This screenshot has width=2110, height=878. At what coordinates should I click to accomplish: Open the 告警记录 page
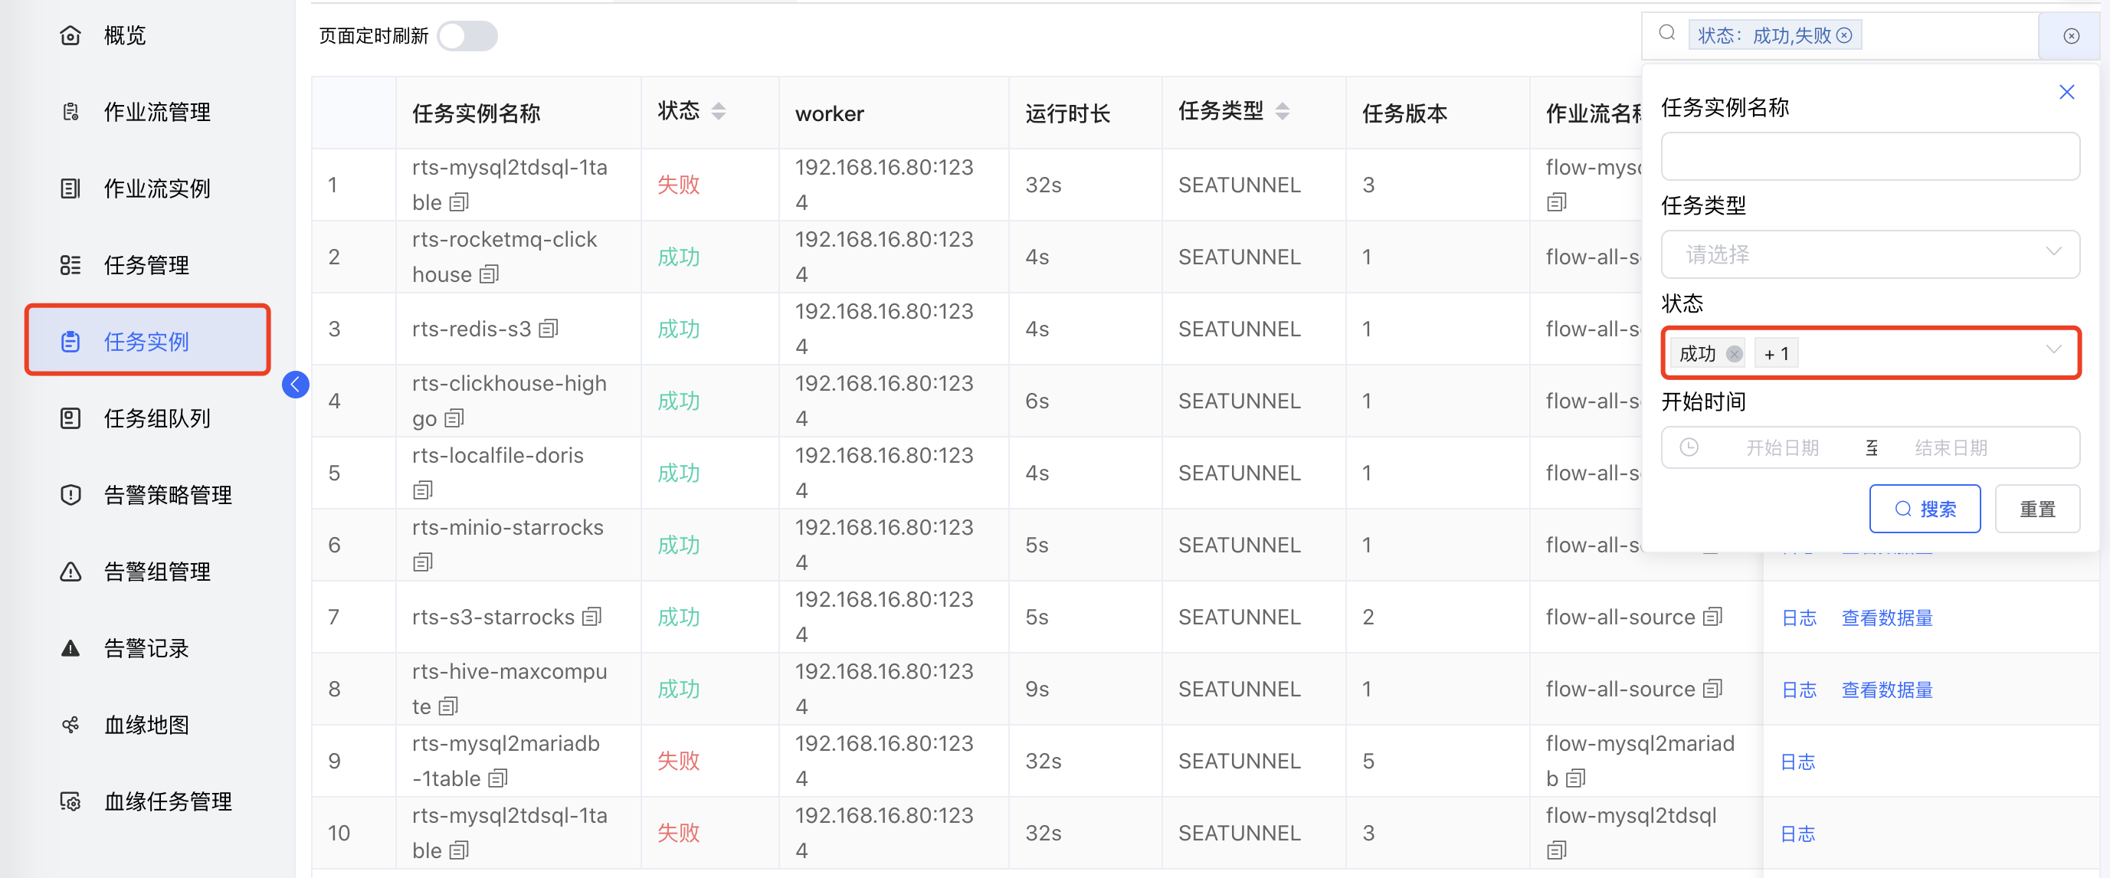[x=145, y=648]
